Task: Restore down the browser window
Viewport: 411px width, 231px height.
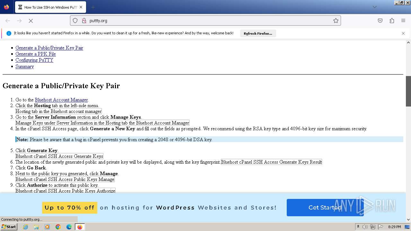Action: (x=402, y=3)
